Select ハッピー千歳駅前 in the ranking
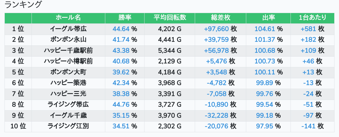This screenshot has width=339, height=137. pyautogui.click(x=68, y=50)
